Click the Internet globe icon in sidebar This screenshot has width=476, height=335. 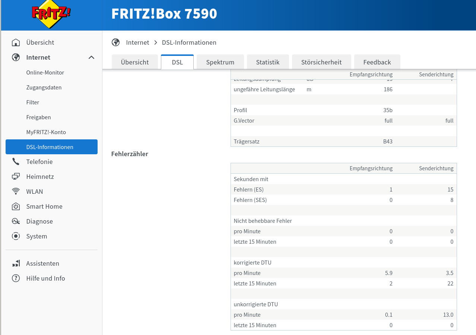16,57
